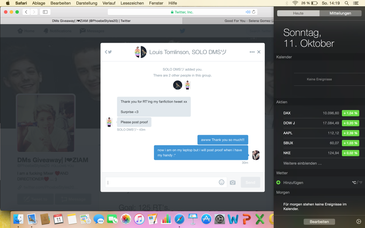Click the sender avatar beside Please post proof
Image resolution: width=365 pixels, height=228 pixels.
tap(109, 122)
